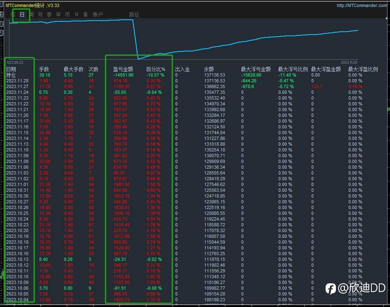Screen dimensions: 390x307
Task: Open the http://MTCommander.com link
Action: pyautogui.click(x=362, y=5)
